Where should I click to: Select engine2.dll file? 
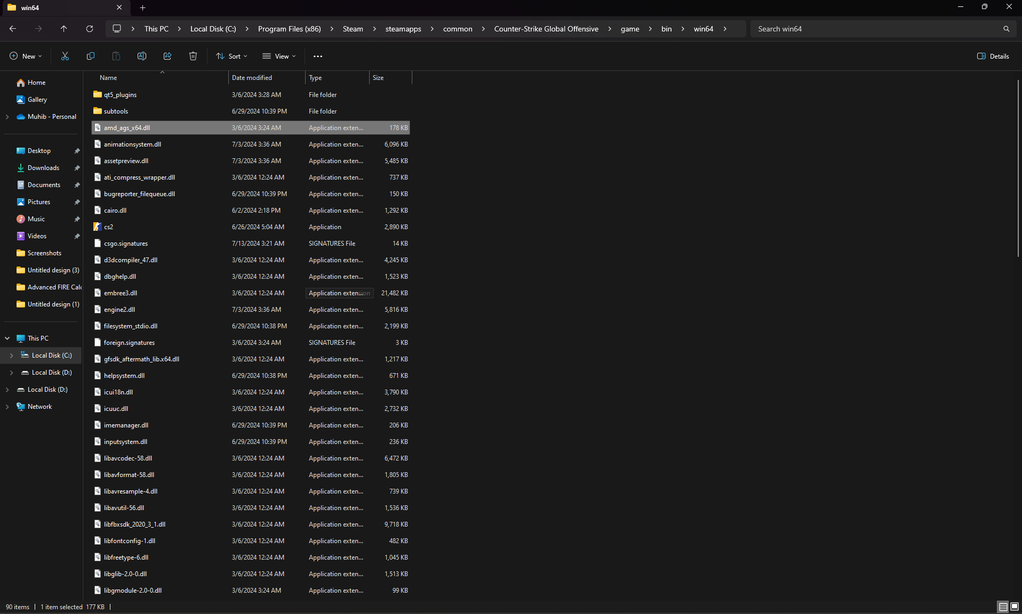pyautogui.click(x=251, y=309)
